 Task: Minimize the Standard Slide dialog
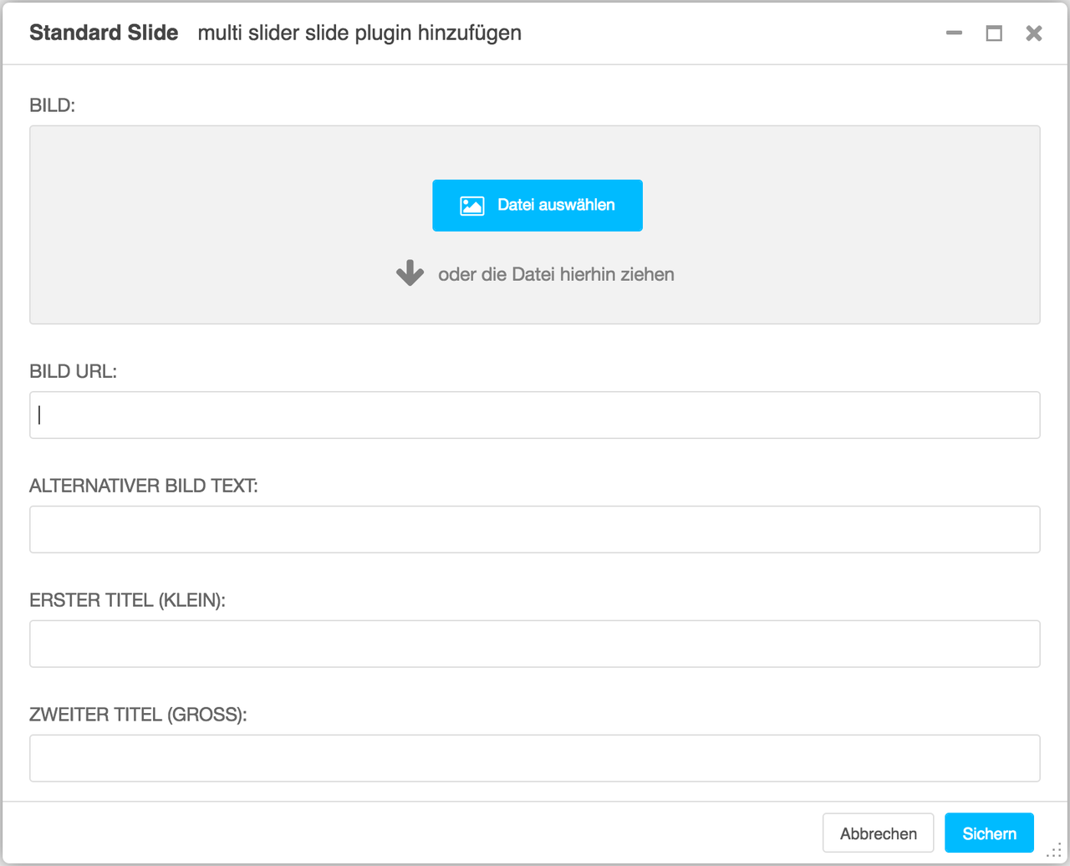pos(954,33)
